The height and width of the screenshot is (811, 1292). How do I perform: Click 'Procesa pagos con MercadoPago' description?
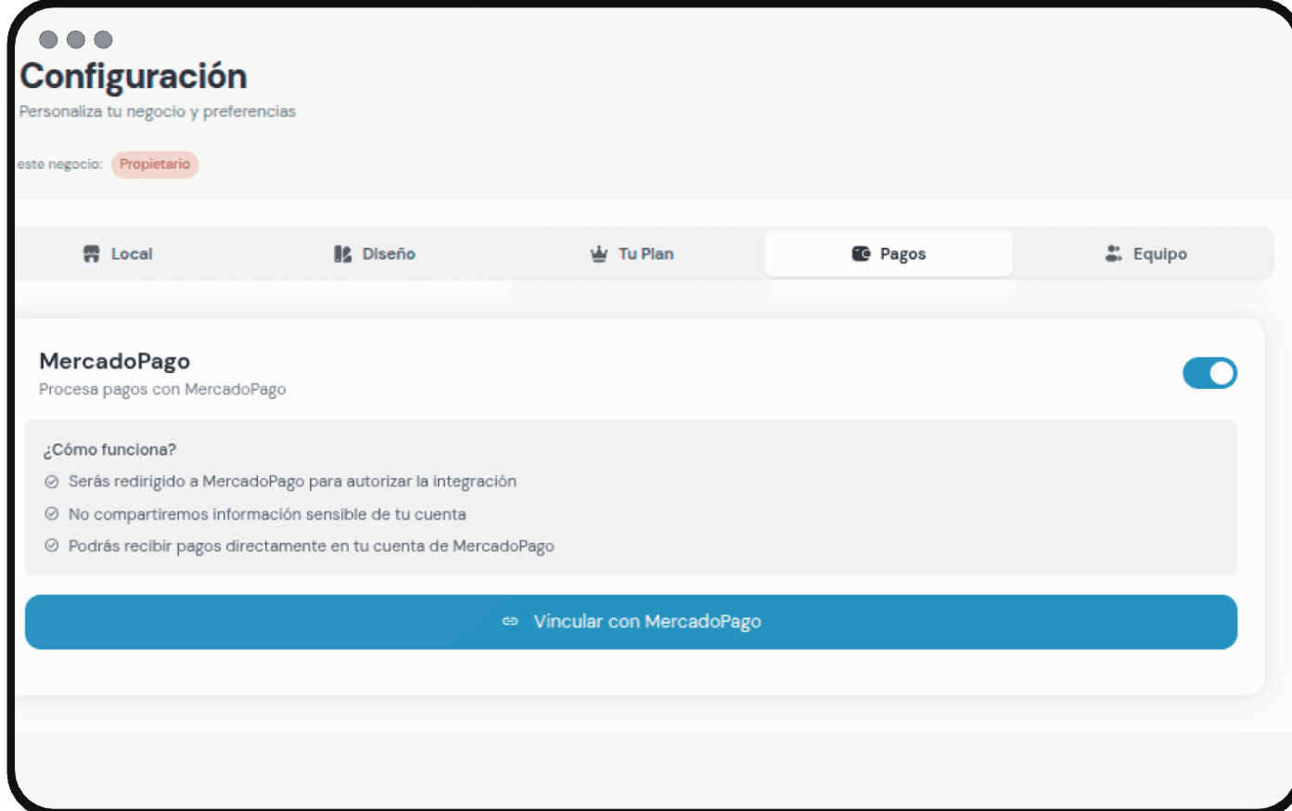[162, 390]
